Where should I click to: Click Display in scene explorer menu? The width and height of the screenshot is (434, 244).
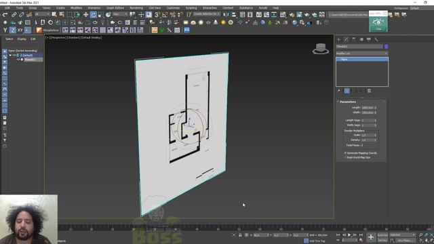22,39
